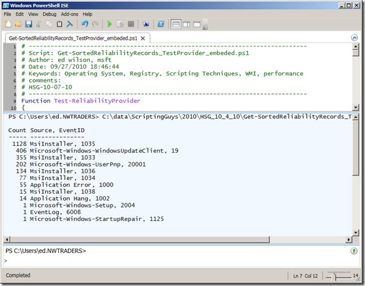Click the 'Function Test-ReliabilityProvider' code line
Viewport: 365px width, 286px height.
81,101
